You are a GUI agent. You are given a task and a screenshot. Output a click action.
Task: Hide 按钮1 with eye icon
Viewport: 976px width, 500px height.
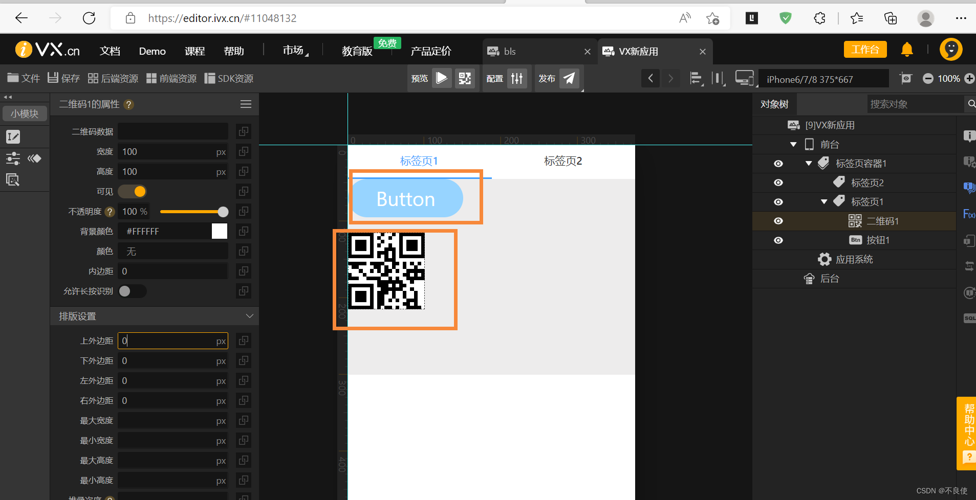778,240
